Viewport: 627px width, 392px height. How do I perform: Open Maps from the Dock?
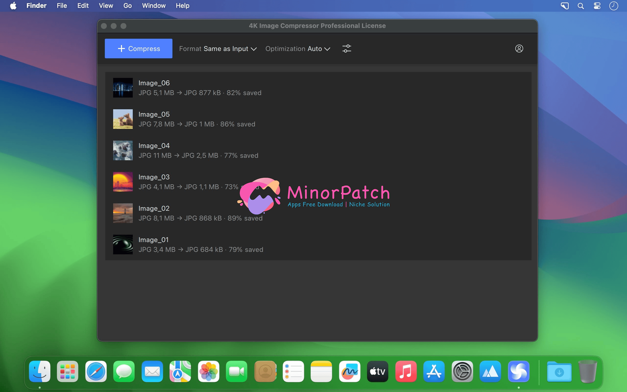pos(180,372)
